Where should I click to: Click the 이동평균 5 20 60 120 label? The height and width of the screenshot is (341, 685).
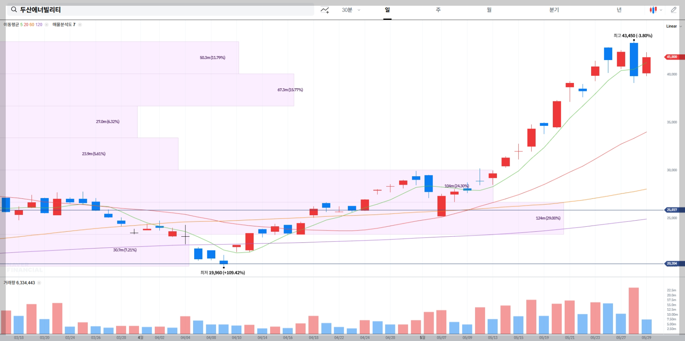(23, 24)
